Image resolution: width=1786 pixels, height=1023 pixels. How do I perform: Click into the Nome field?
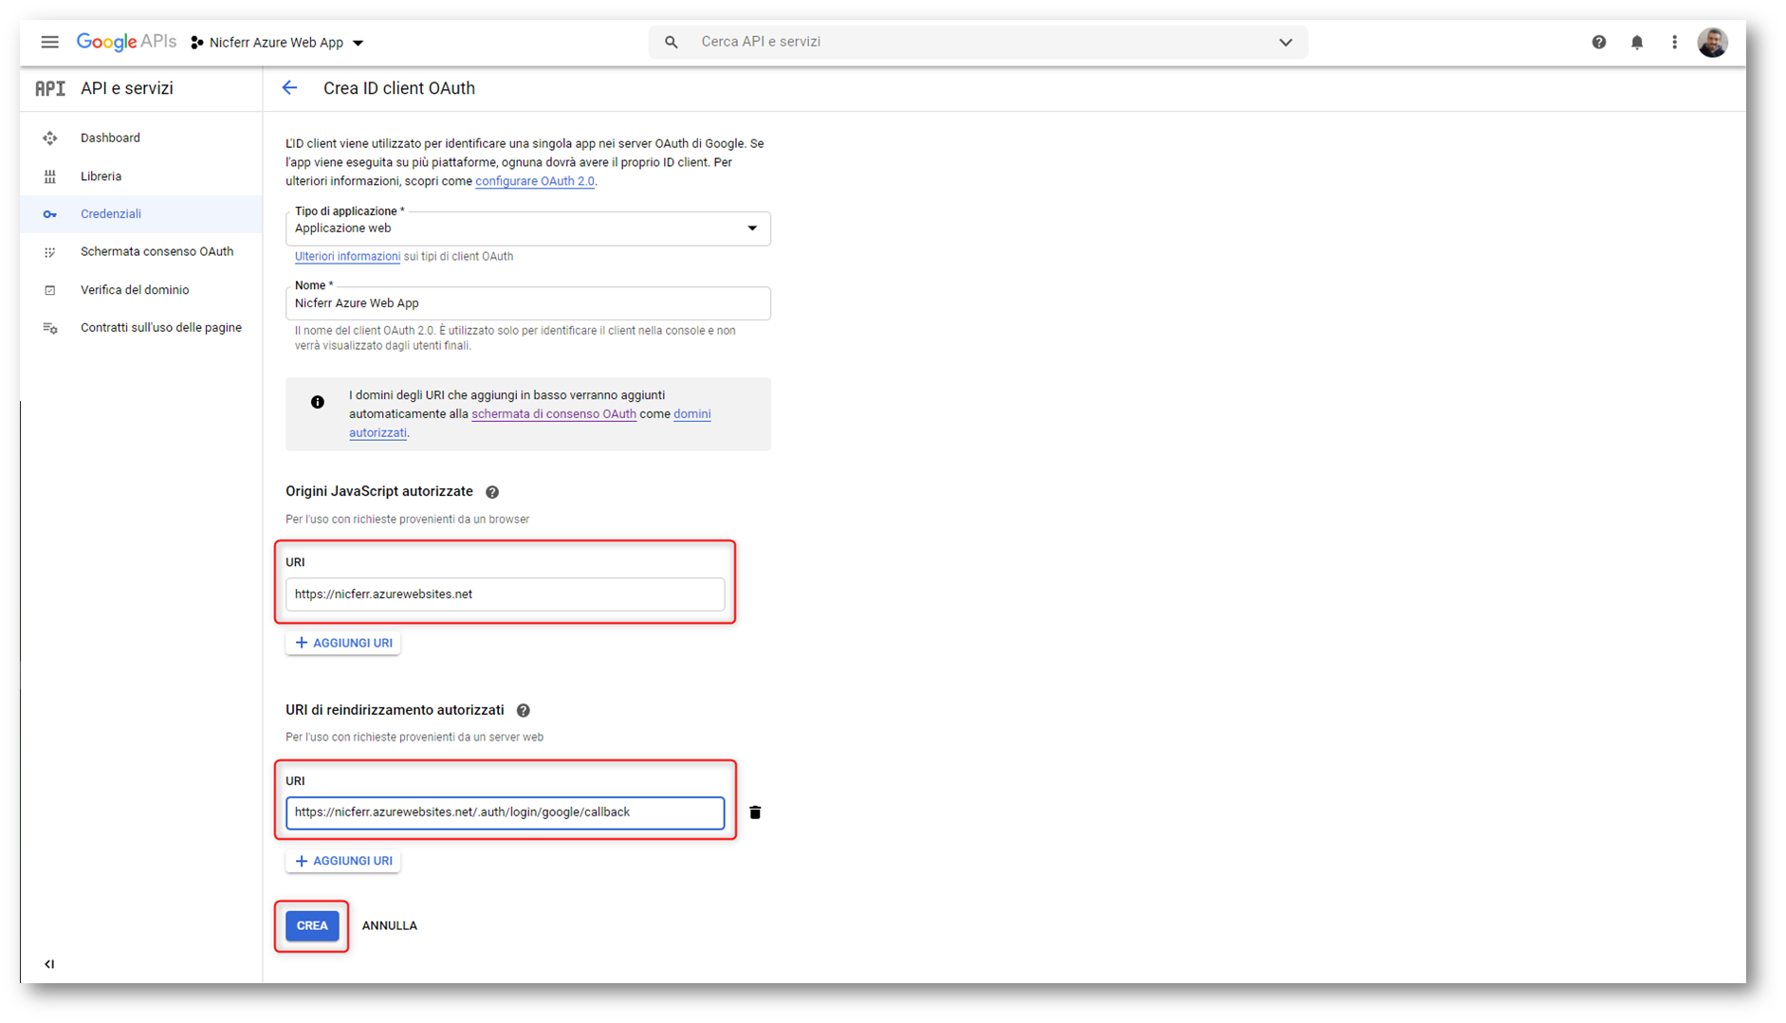[528, 303]
